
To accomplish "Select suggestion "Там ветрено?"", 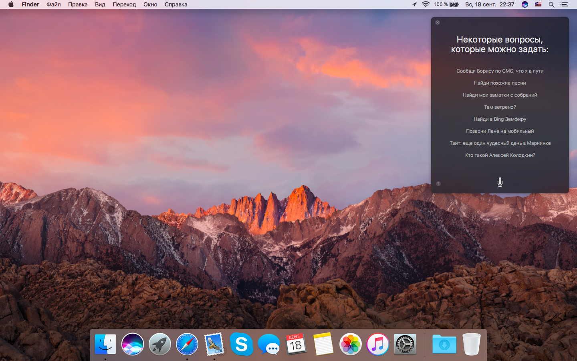I will 500,107.
